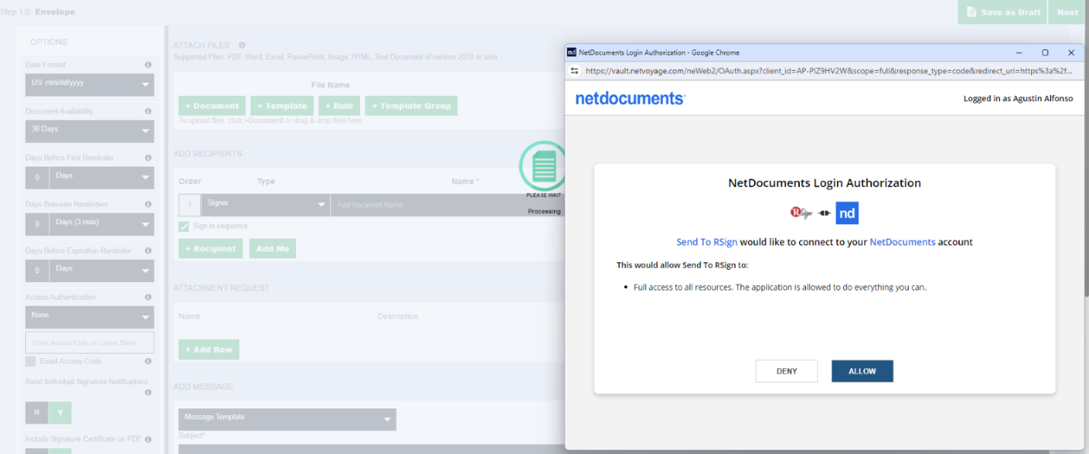Click the Chrome site info icon in address bar

tap(575, 71)
